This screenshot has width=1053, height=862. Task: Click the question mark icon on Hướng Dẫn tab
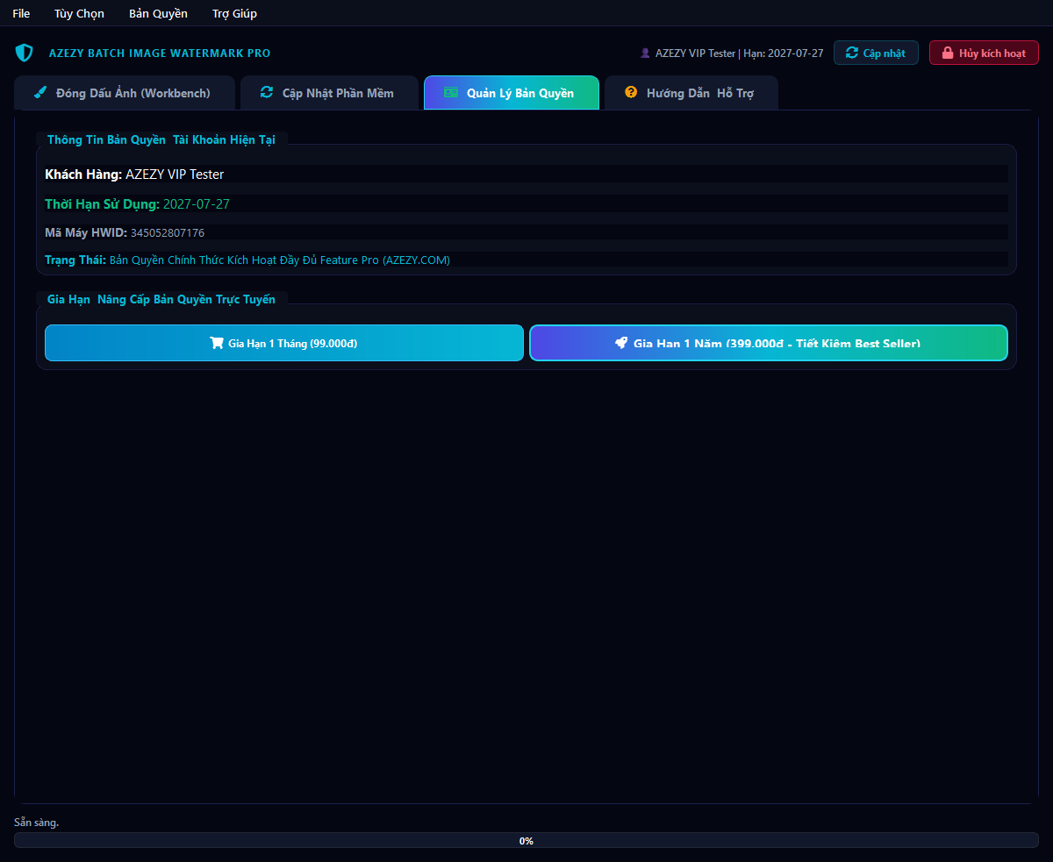pos(631,92)
